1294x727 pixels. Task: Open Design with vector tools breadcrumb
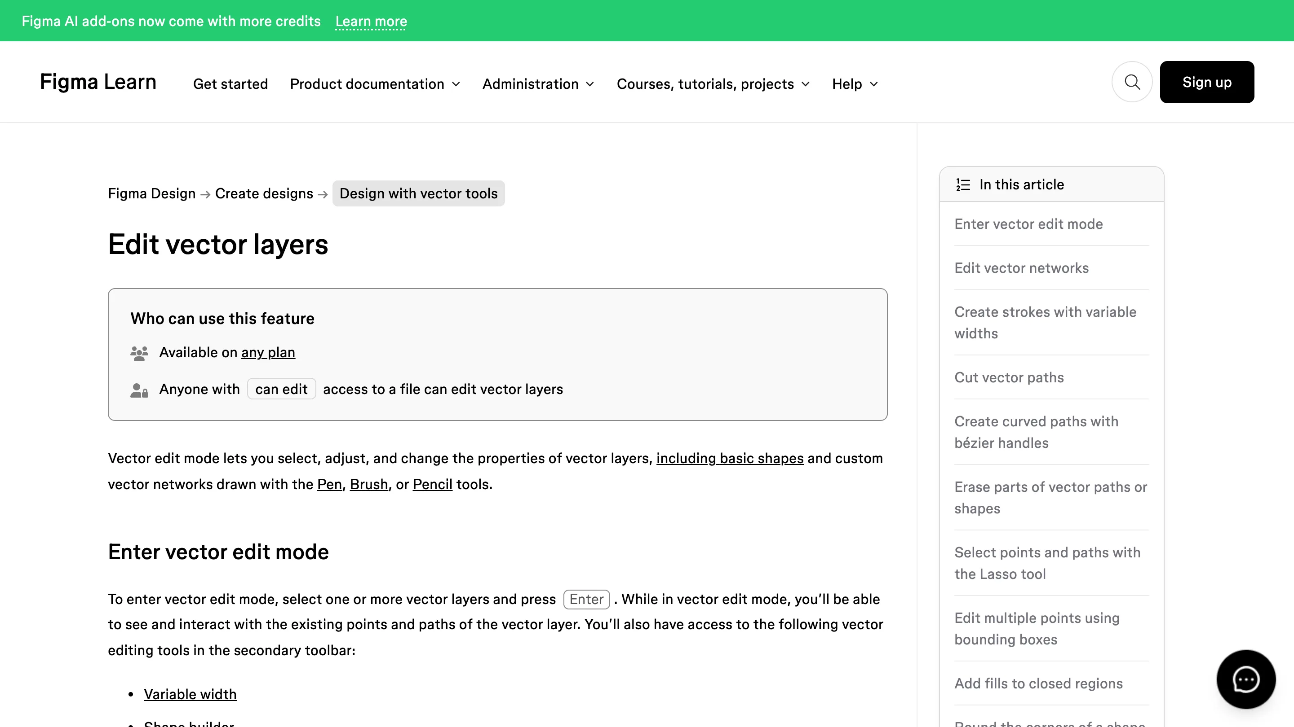[418, 194]
